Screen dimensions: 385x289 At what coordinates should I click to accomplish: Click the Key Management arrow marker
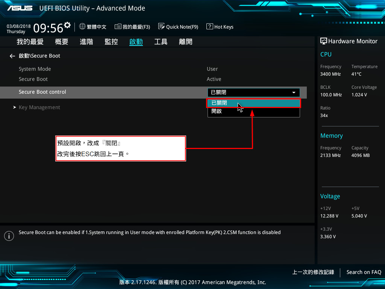pos(15,107)
